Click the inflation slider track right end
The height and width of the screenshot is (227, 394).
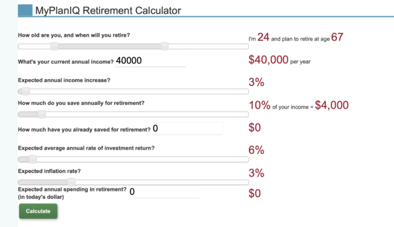245,182
